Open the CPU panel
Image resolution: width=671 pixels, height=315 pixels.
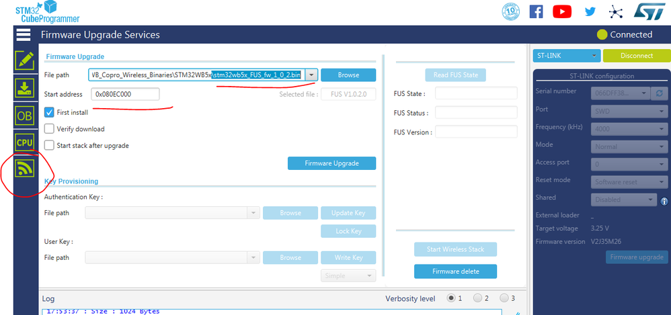[x=24, y=142]
